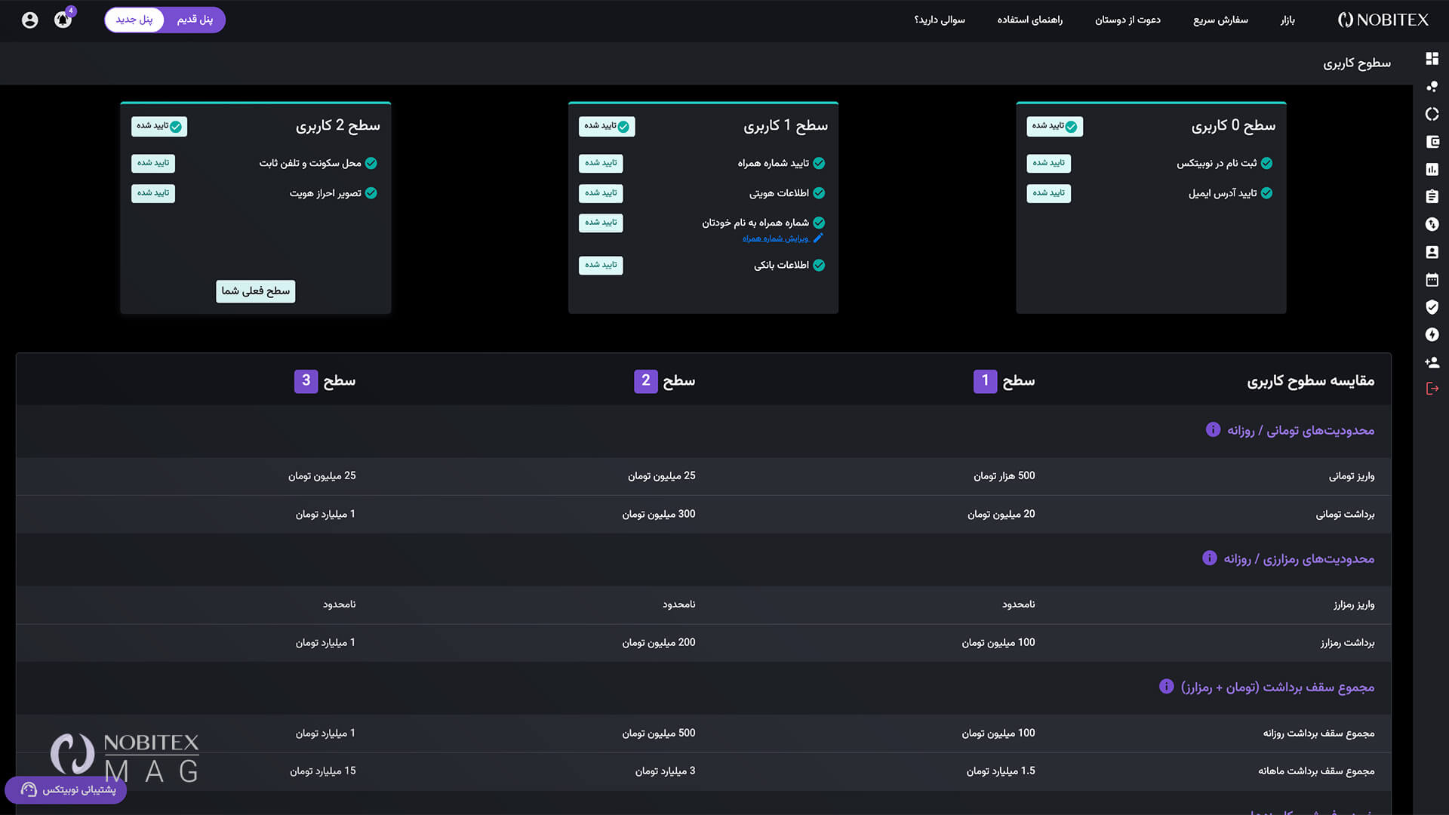The width and height of the screenshot is (1449, 815).
Task: Click the three-bubbles icon in sidebar
Action: [1432, 86]
